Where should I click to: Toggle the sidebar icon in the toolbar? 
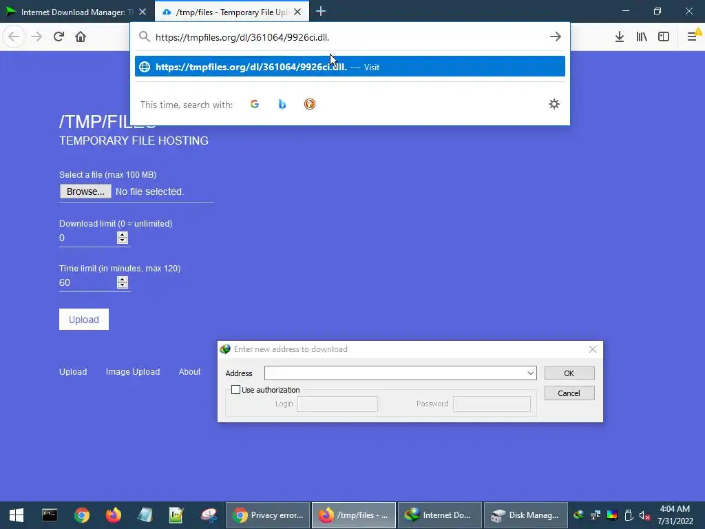coord(664,37)
